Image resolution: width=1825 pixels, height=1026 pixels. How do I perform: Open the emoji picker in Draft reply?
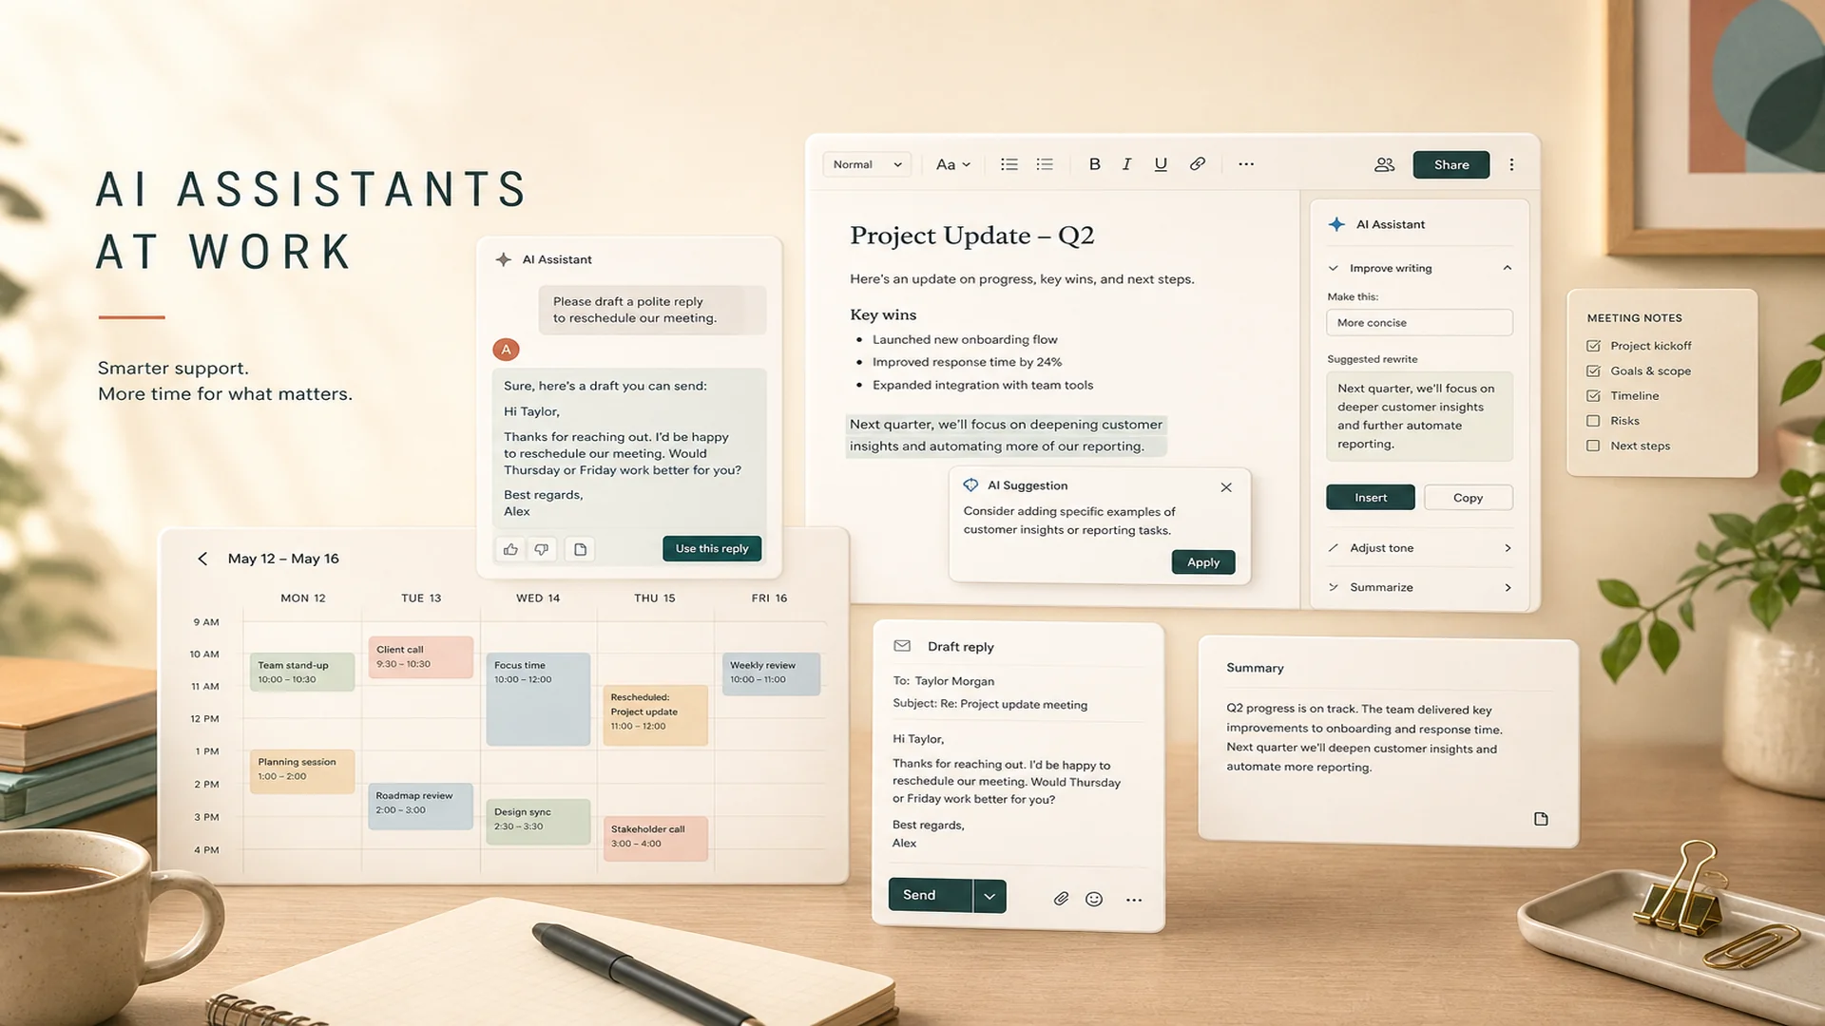1094,899
